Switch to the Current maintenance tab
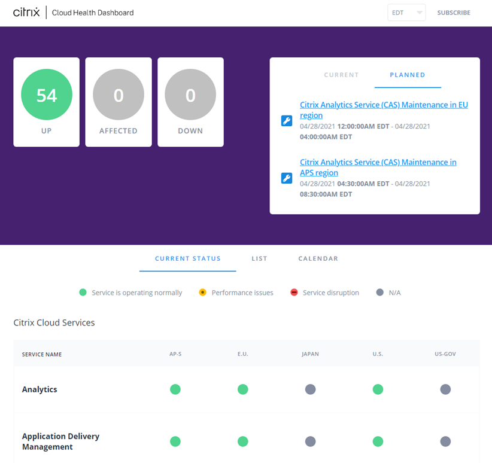 341,75
